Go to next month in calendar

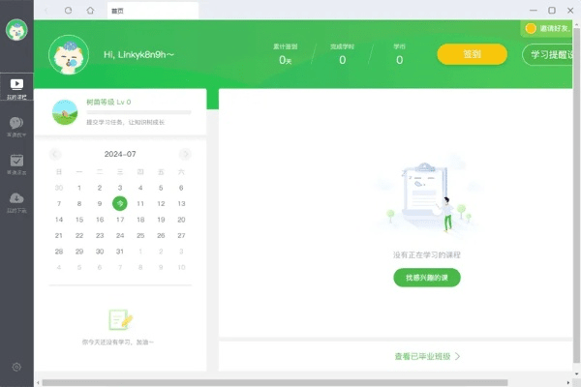185,154
